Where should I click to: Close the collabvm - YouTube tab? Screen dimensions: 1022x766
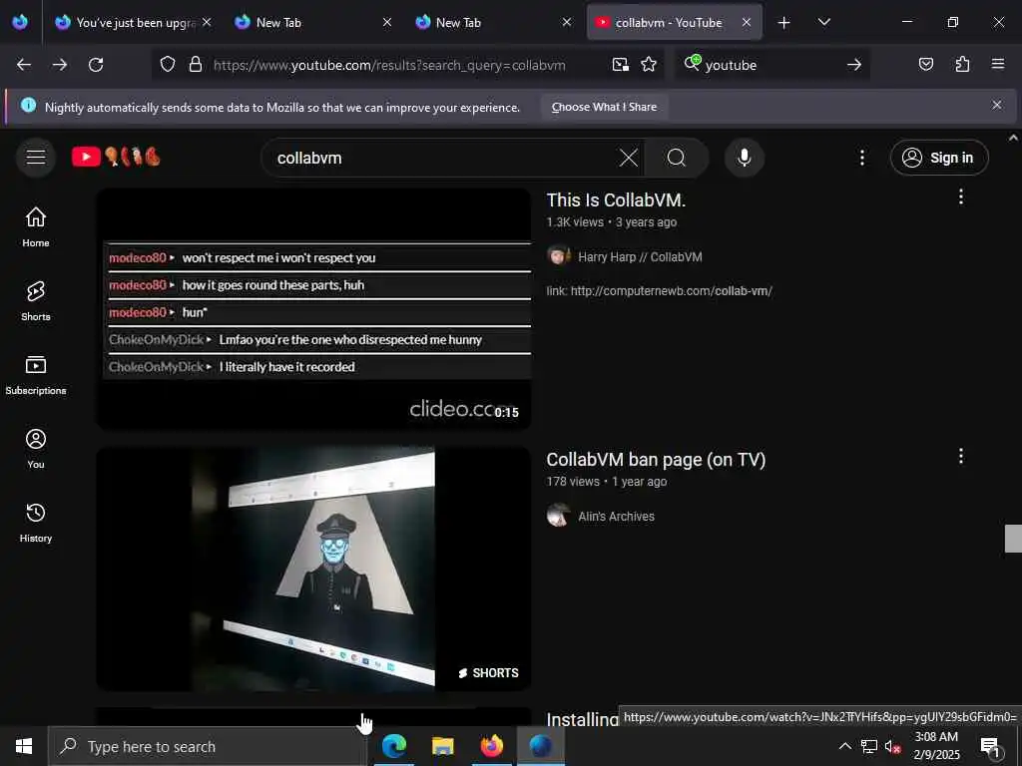(x=747, y=22)
